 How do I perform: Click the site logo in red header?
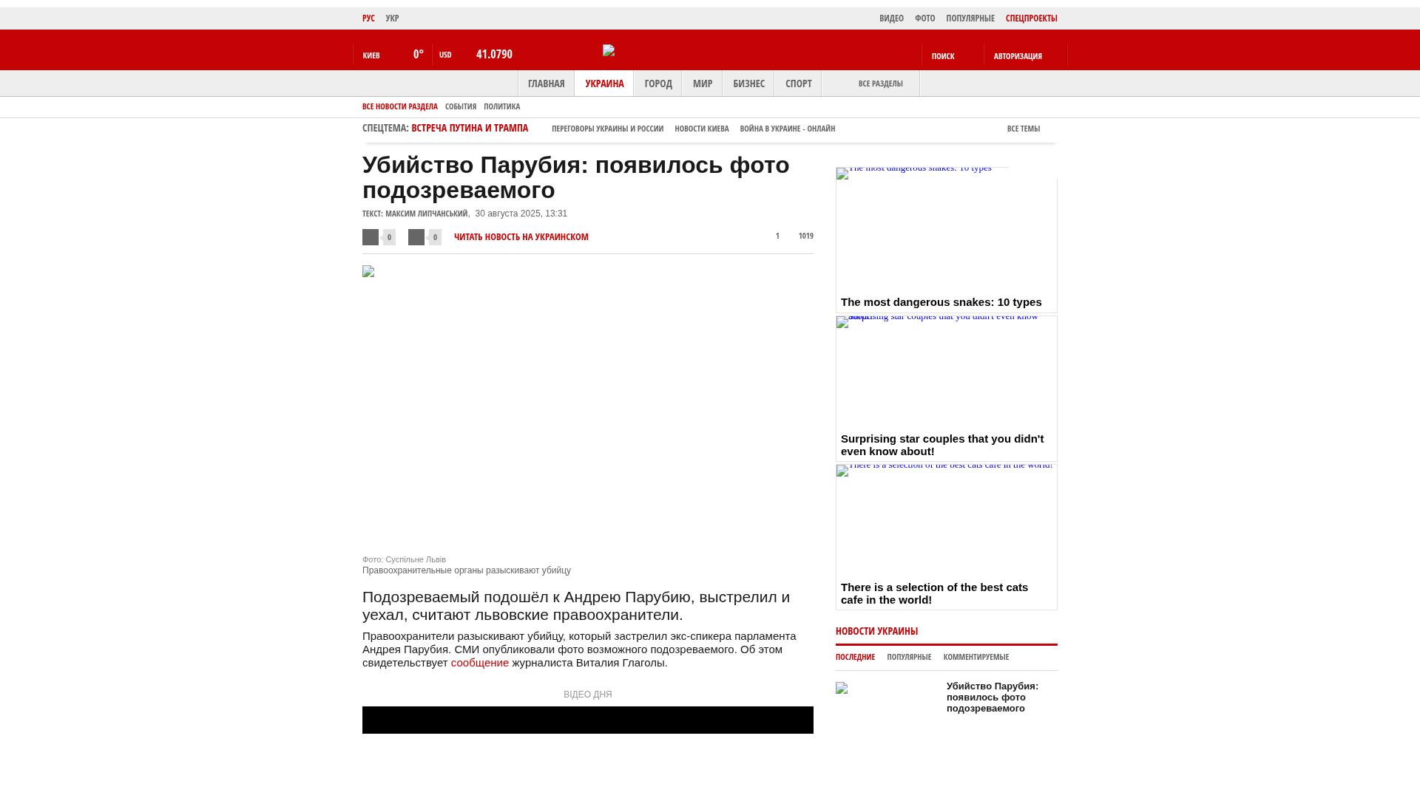[609, 50]
